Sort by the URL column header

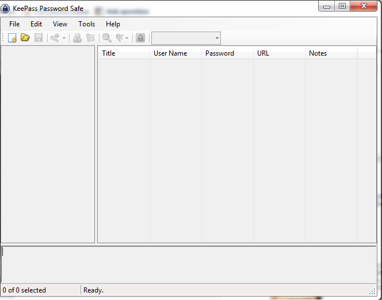(x=279, y=53)
